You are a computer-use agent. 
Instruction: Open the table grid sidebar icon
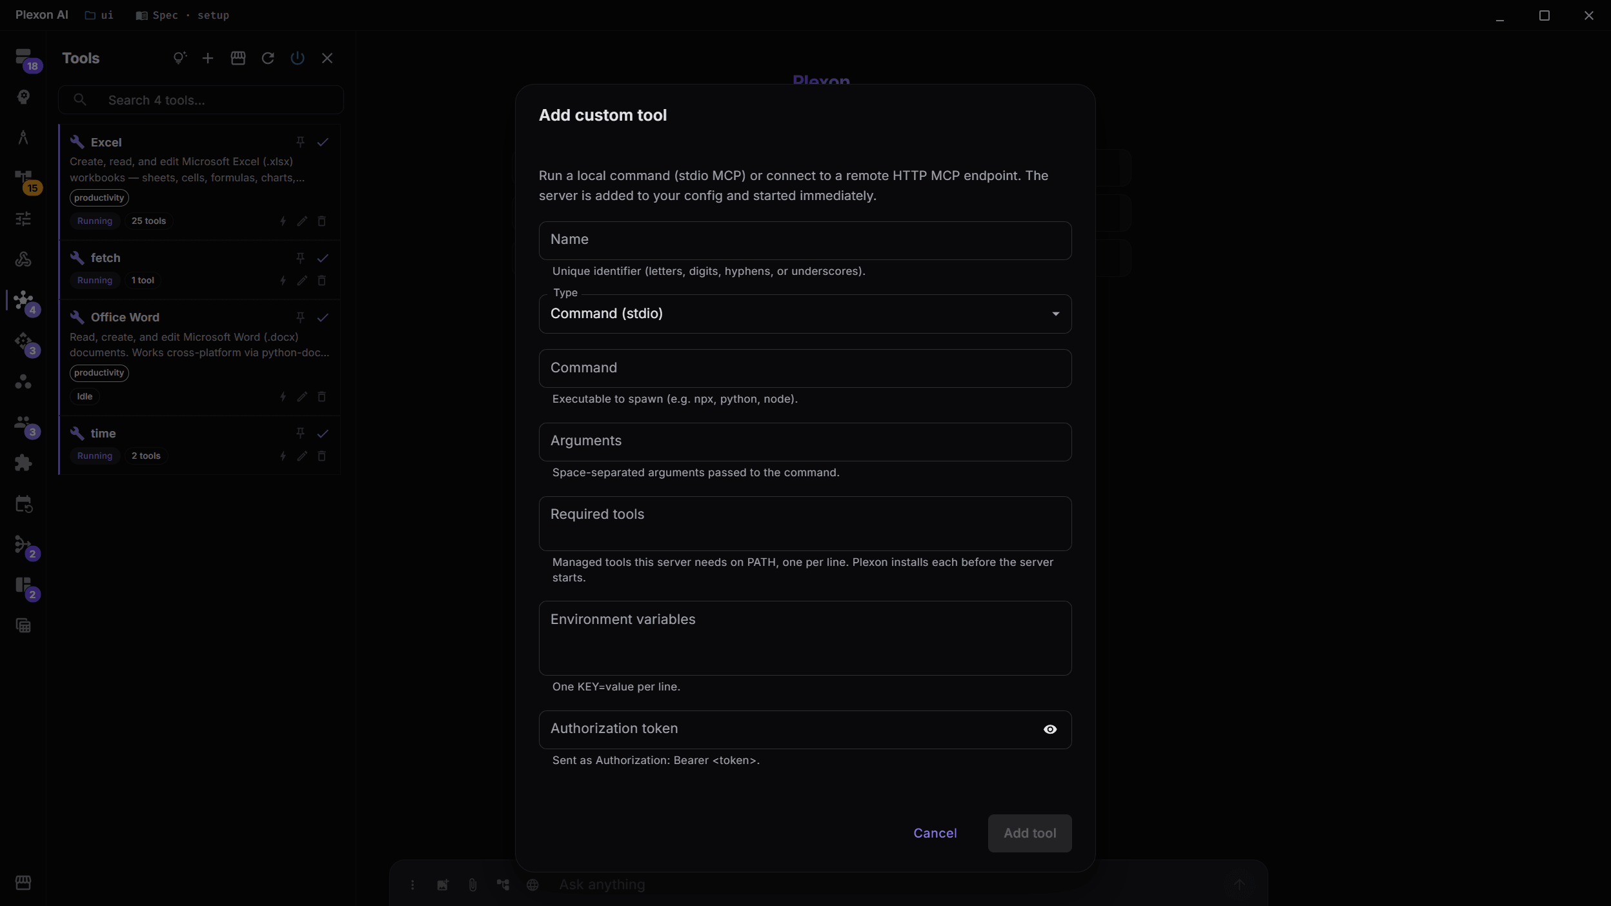point(24,625)
